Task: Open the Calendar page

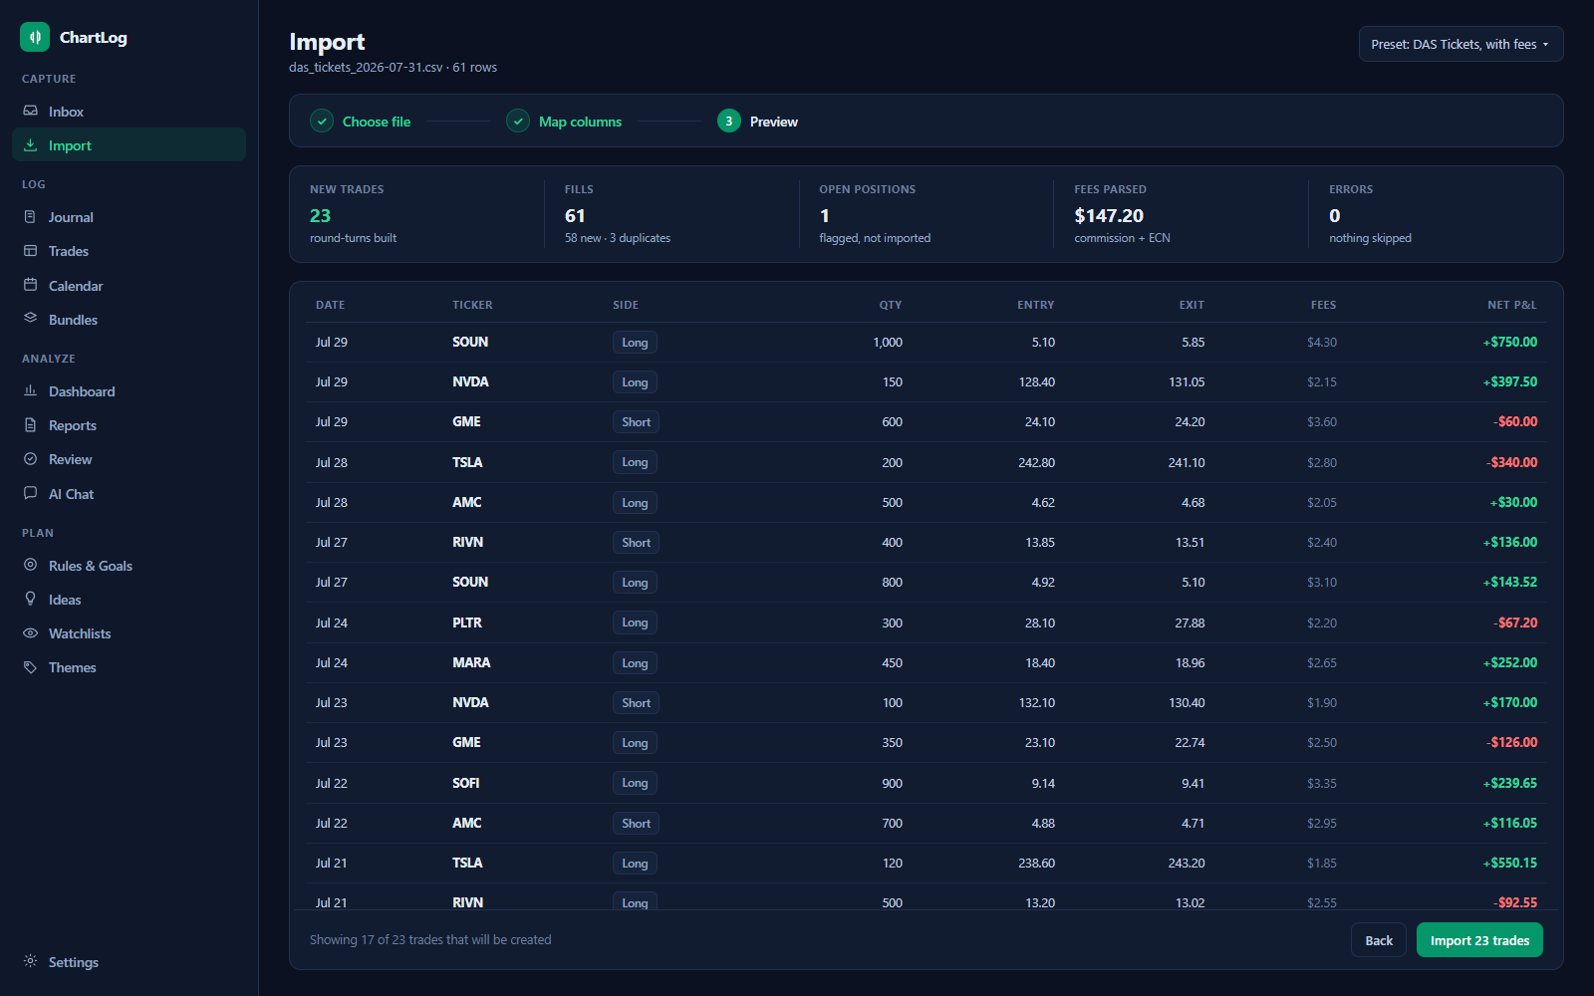Action: (x=129, y=286)
